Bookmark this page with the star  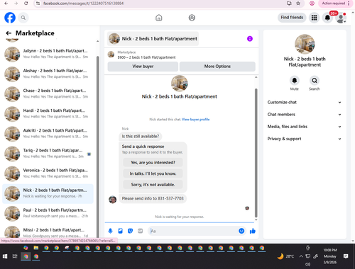click(x=298, y=4)
